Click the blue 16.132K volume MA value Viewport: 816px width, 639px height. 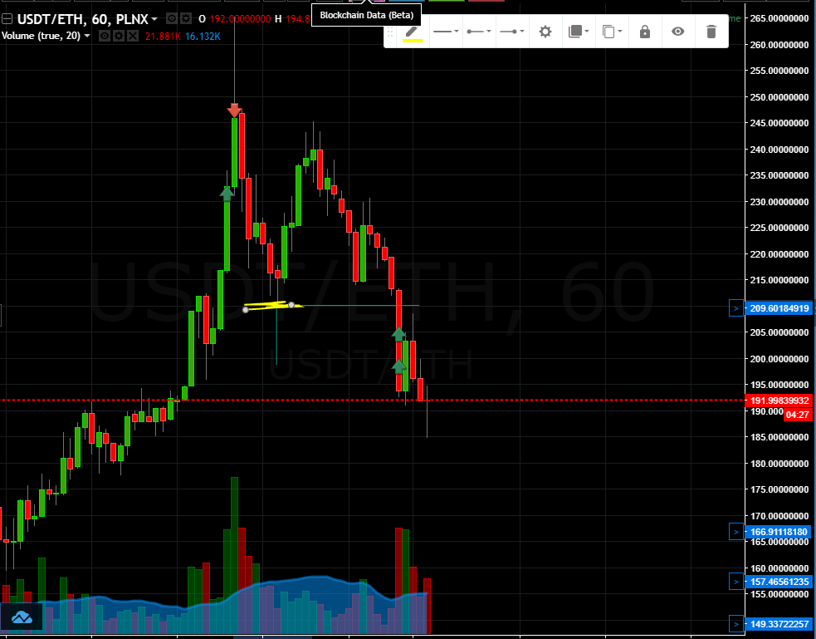click(x=203, y=37)
